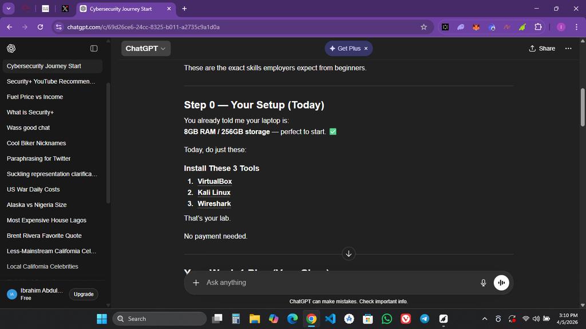This screenshot has height=329, width=586.
Task: Open File Explorer from the taskbar
Action: 255,319
